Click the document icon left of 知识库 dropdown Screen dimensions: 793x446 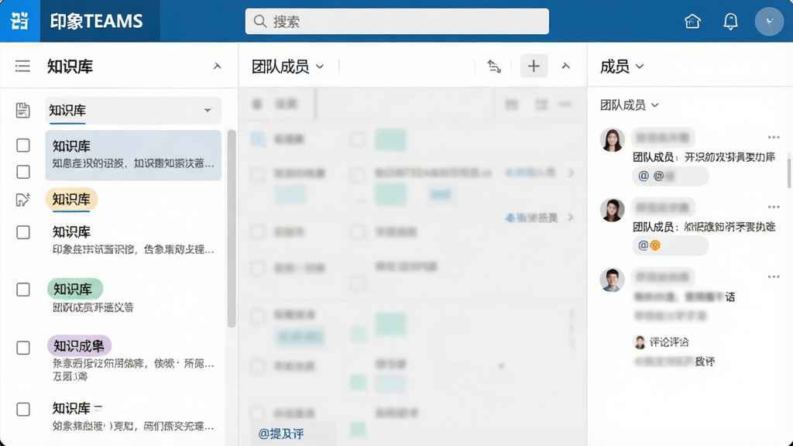tap(22, 110)
